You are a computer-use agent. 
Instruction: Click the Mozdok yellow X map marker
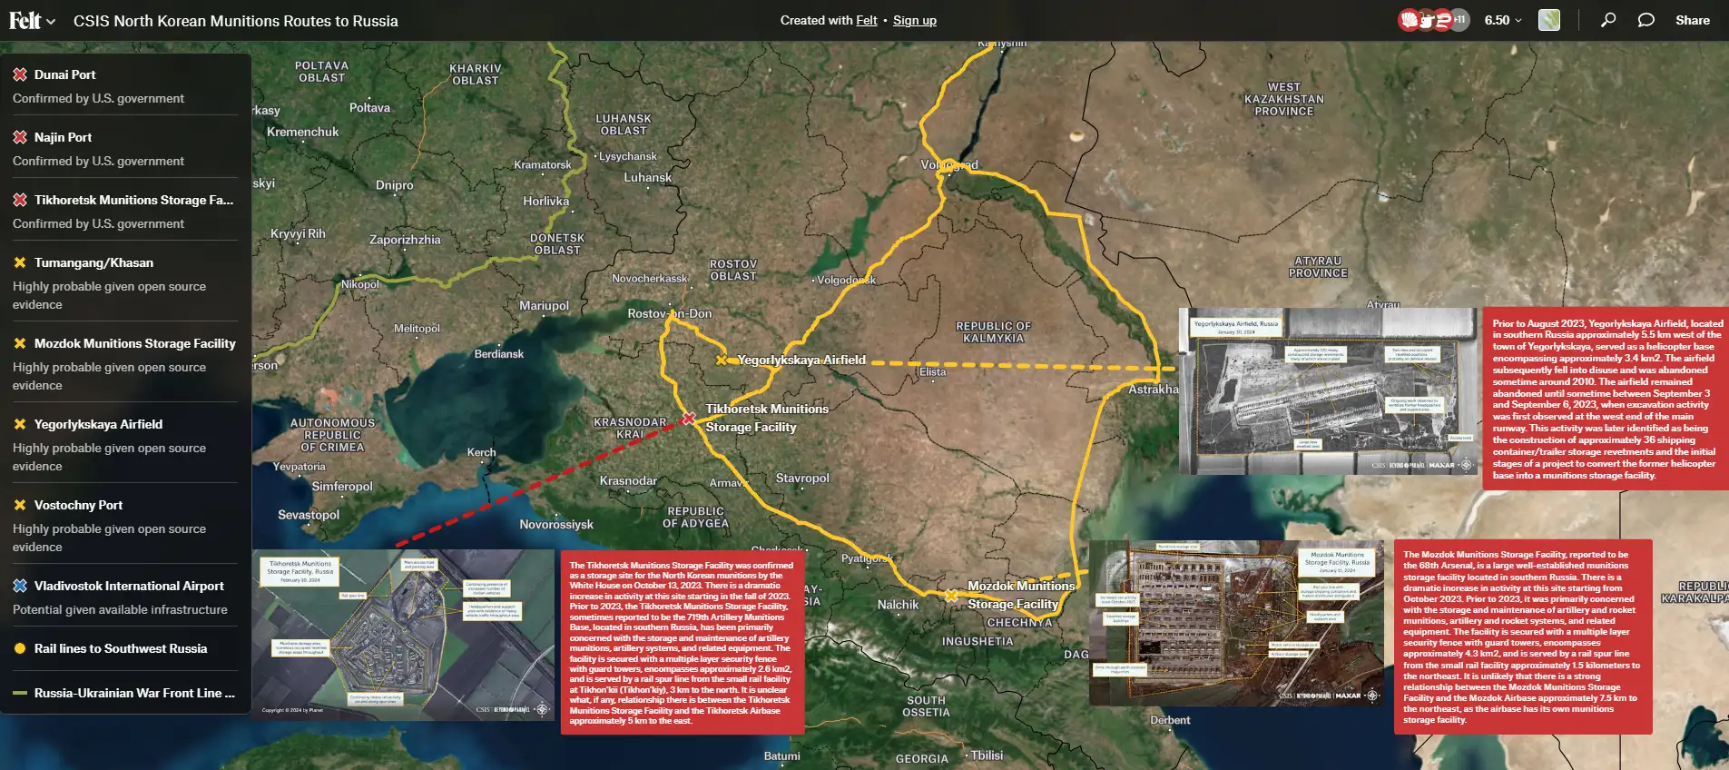[951, 596]
